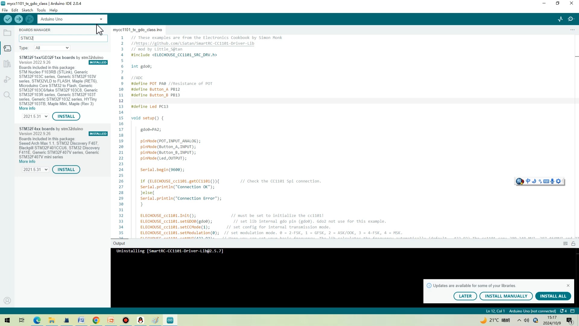Viewport: 579px width, 326px height.
Task: Open the Debug icon in the sidebar
Action: click(x=7, y=79)
